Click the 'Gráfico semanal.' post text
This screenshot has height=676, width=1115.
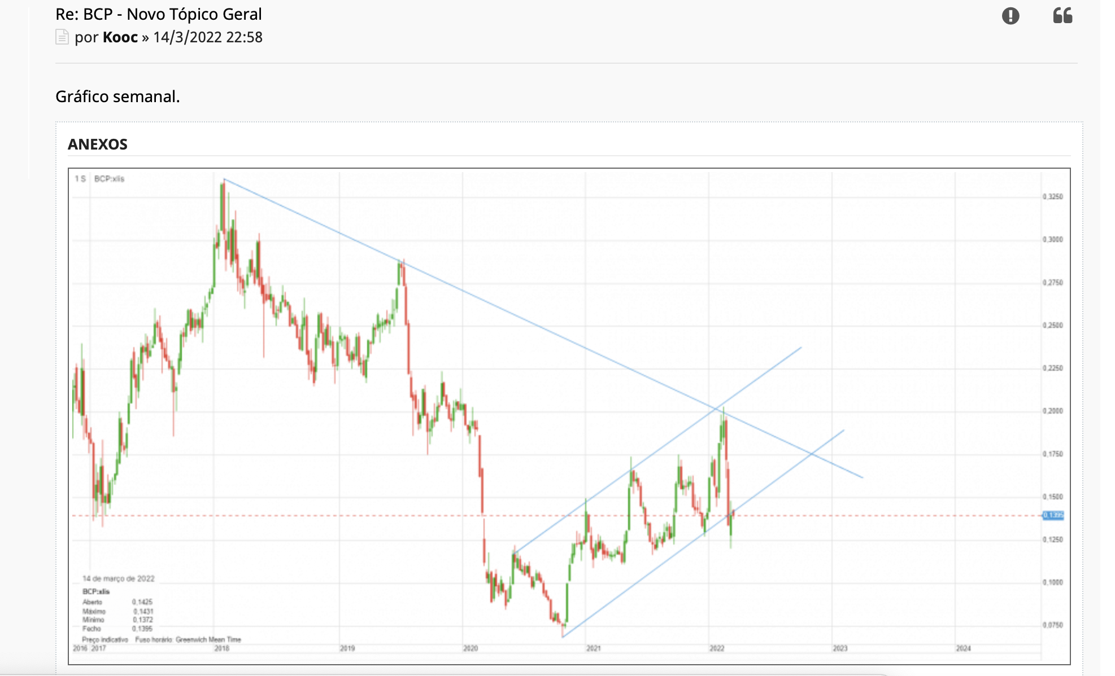click(117, 96)
